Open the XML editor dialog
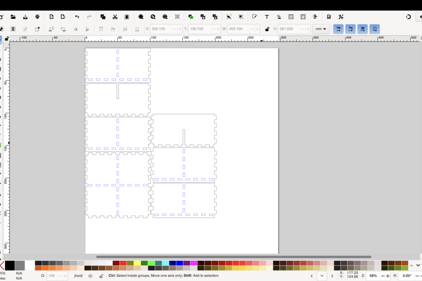This screenshot has width=422, height=281. [291, 17]
